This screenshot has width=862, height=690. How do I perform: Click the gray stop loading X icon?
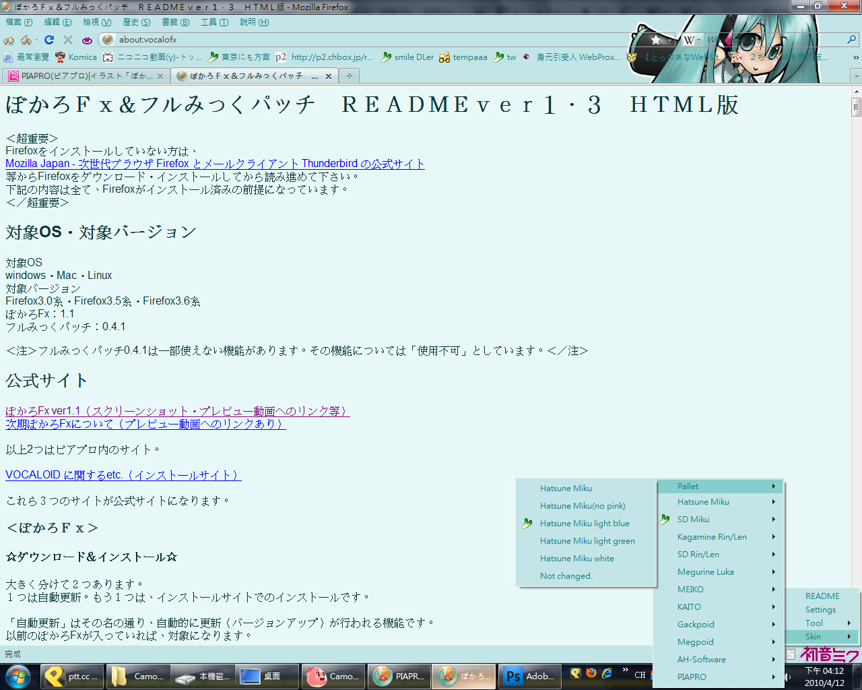67,40
